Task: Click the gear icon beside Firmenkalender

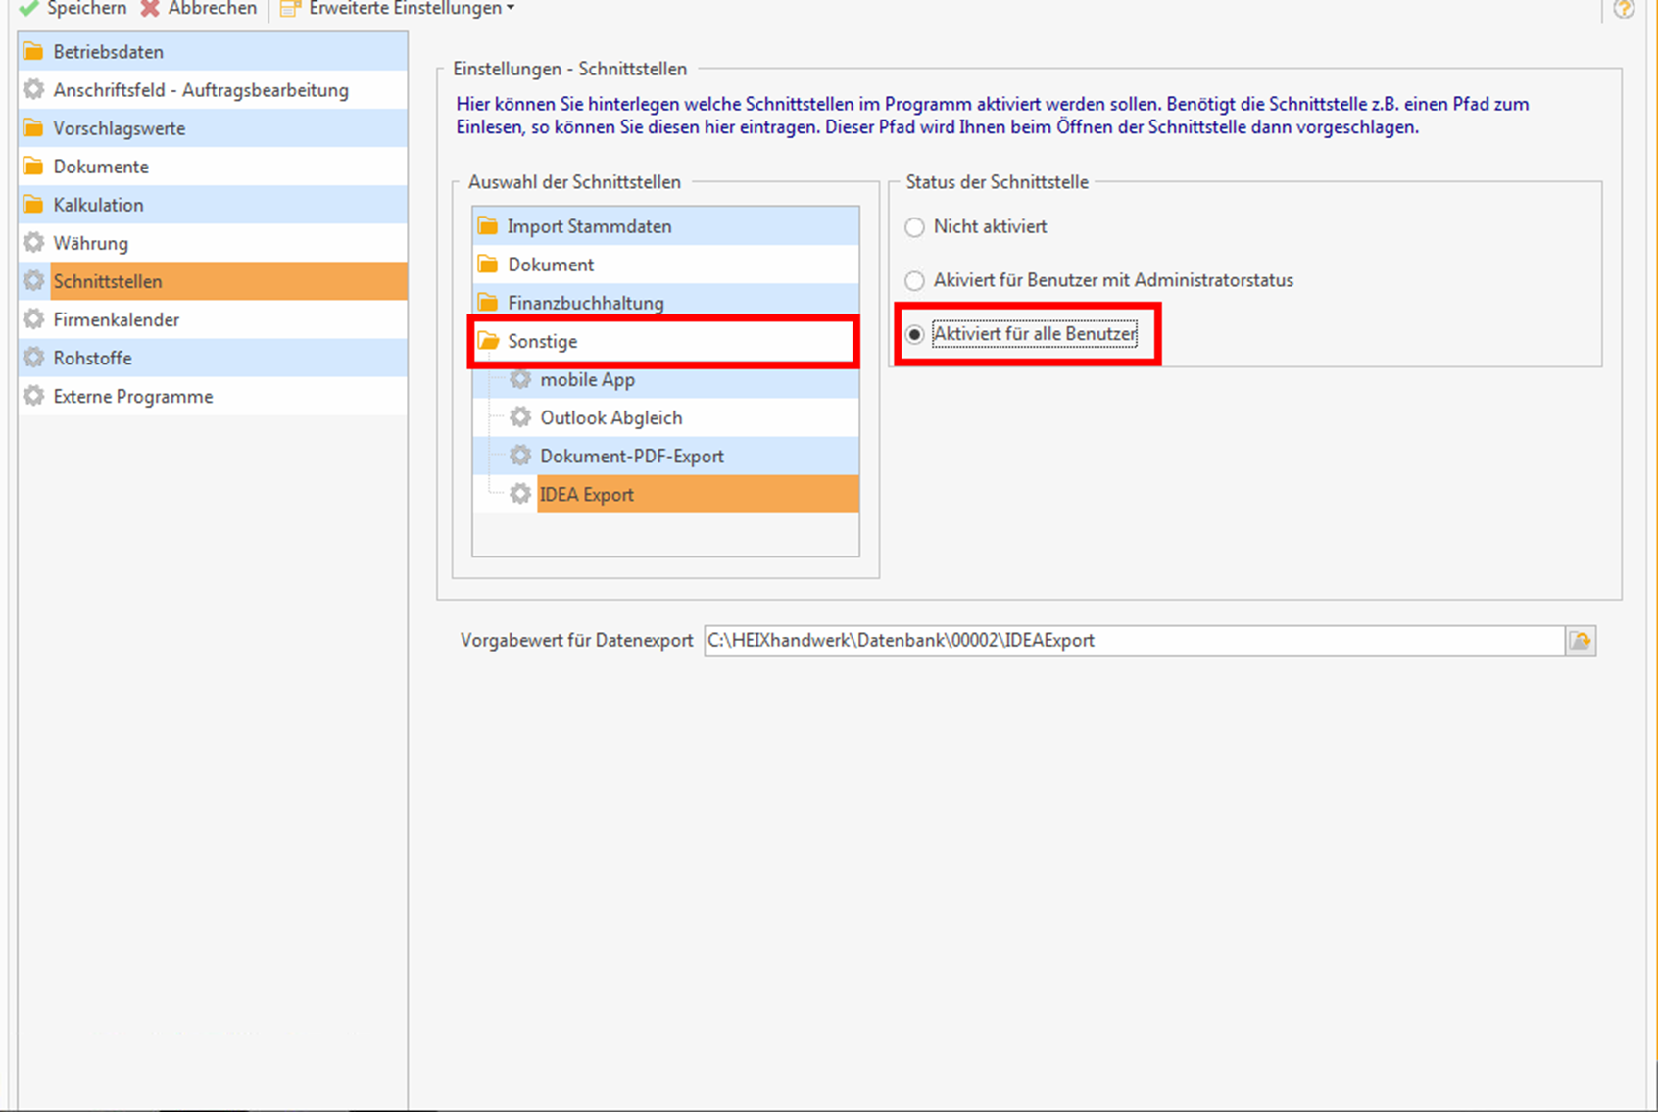Action: click(x=34, y=319)
